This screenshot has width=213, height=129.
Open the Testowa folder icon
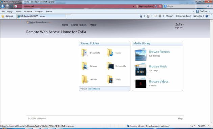pyautogui.click(x=85, y=79)
